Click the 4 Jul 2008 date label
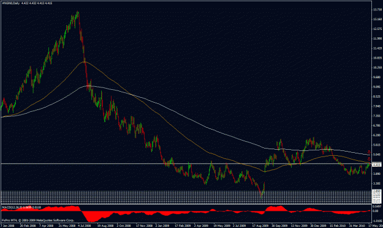 85,226
